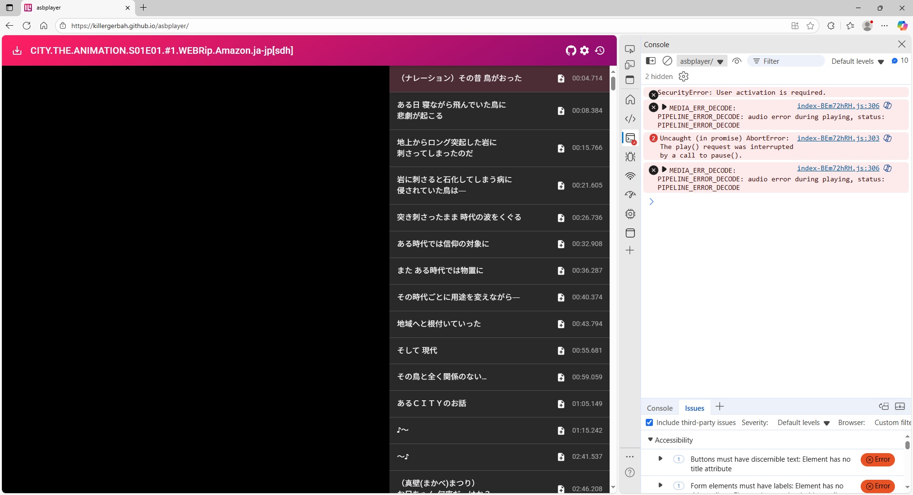Open a new browser tab
The height and width of the screenshot is (495, 913).
144,8
